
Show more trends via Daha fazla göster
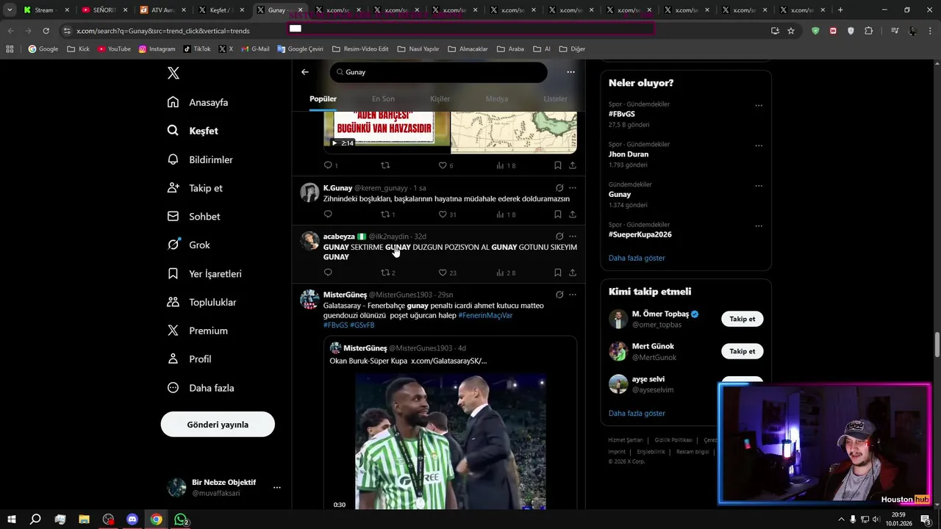click(637, 258)
